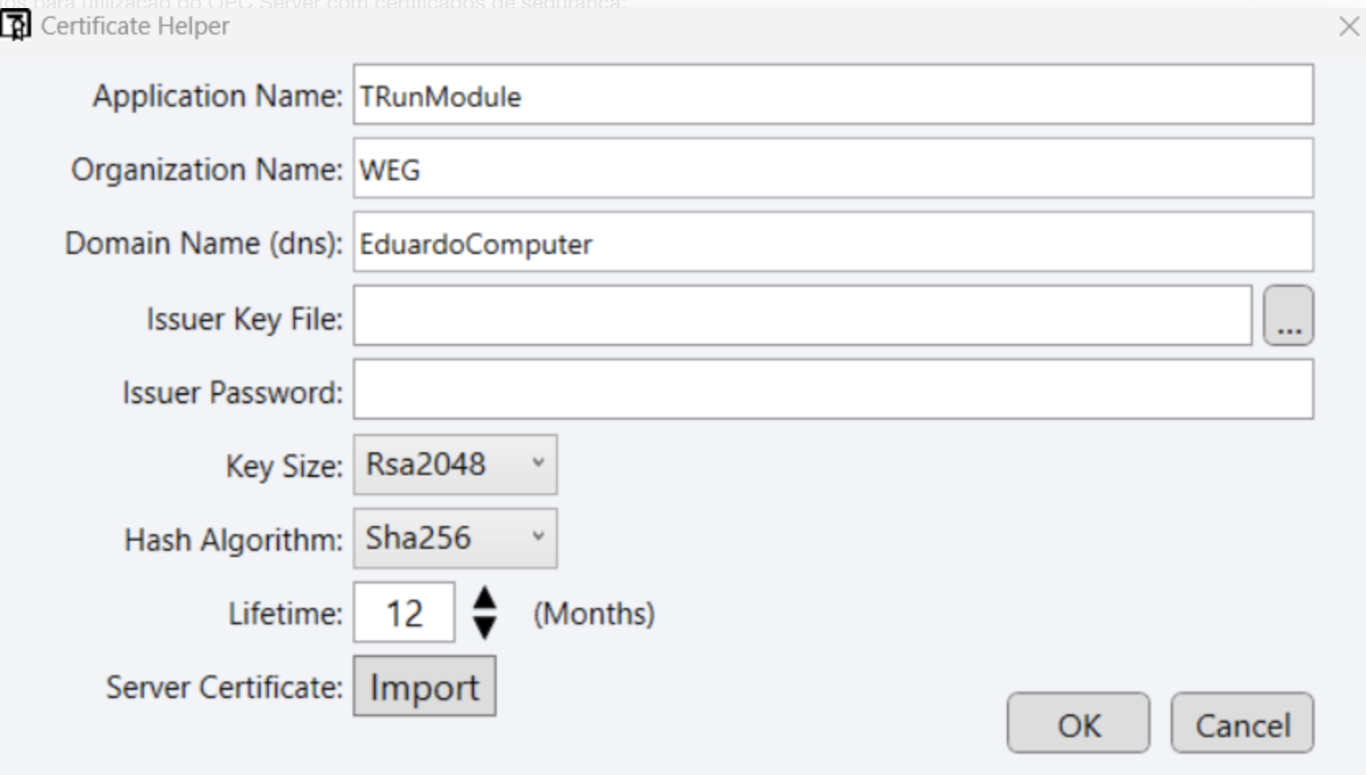1366x775 pixels.
Task: Open the Key Size dropdown
Action: click(x=455, y=465)
